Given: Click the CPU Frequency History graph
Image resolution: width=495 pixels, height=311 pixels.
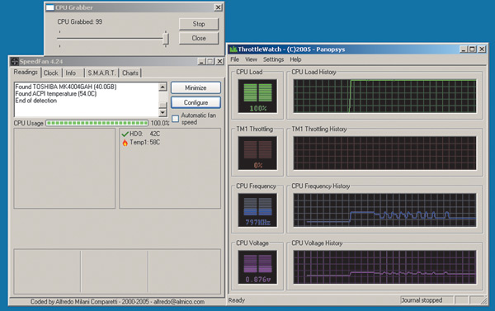Looking at the screenshot, I should 384,210.
